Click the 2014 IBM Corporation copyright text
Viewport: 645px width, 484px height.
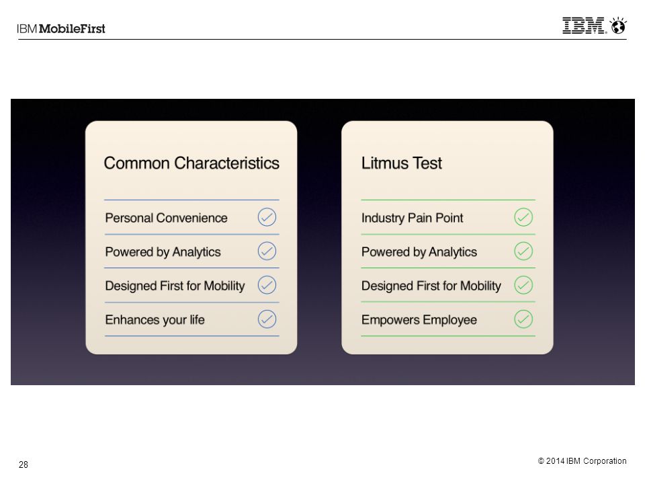582,461
